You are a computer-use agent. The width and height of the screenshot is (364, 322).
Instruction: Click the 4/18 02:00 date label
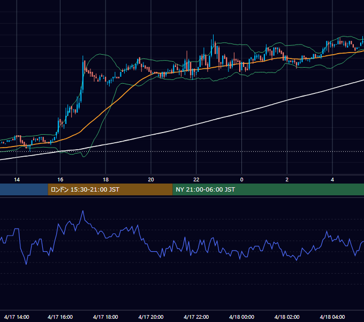(287, 317)
